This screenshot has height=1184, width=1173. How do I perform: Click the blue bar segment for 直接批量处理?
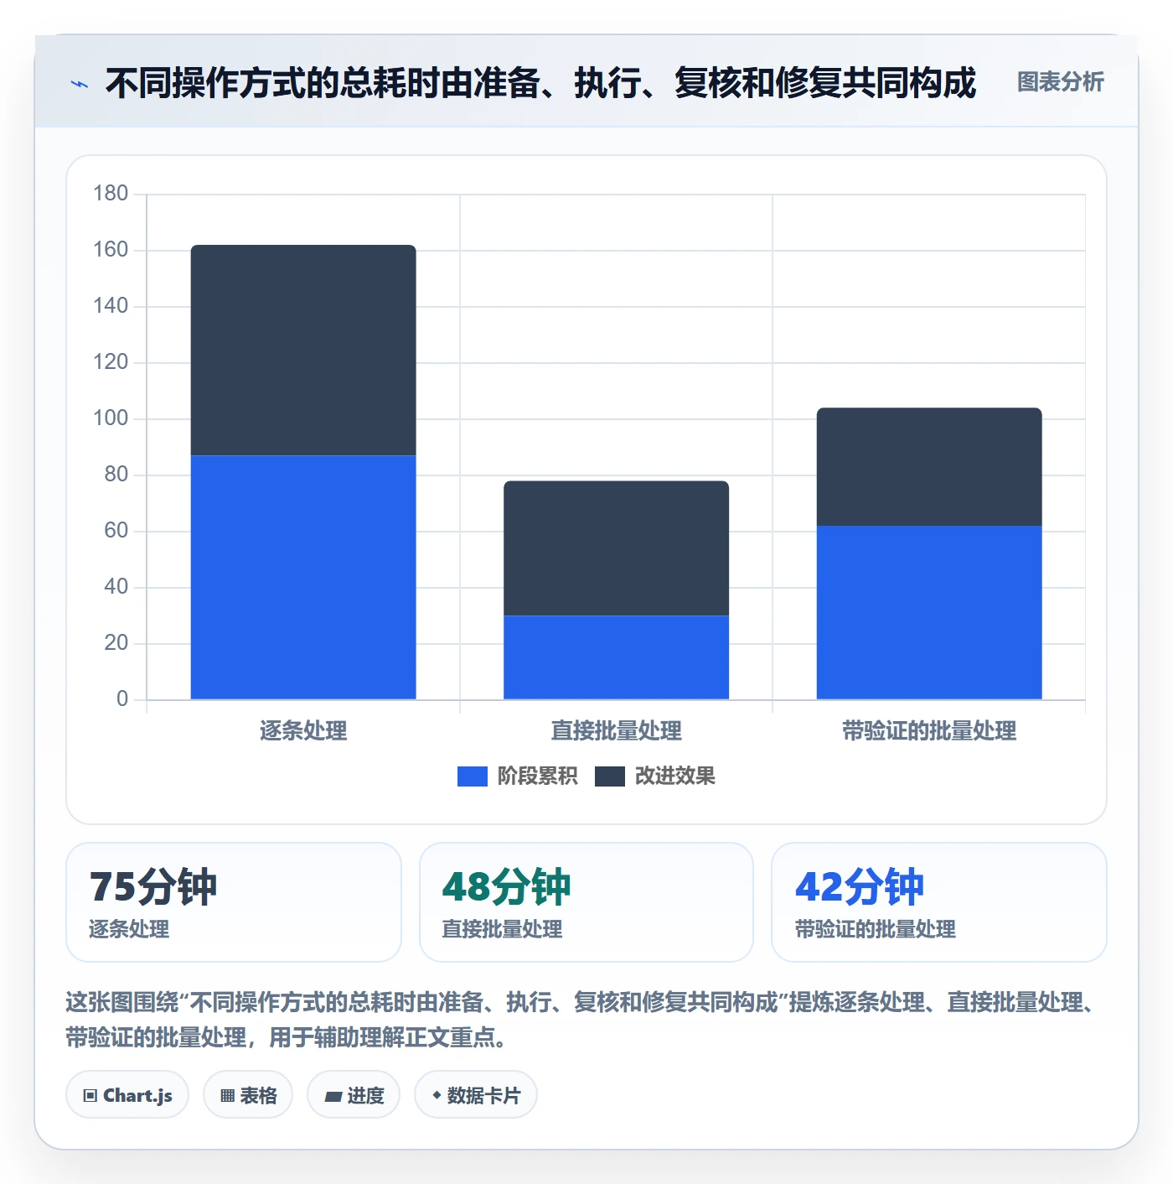click(x=616, y=657)
